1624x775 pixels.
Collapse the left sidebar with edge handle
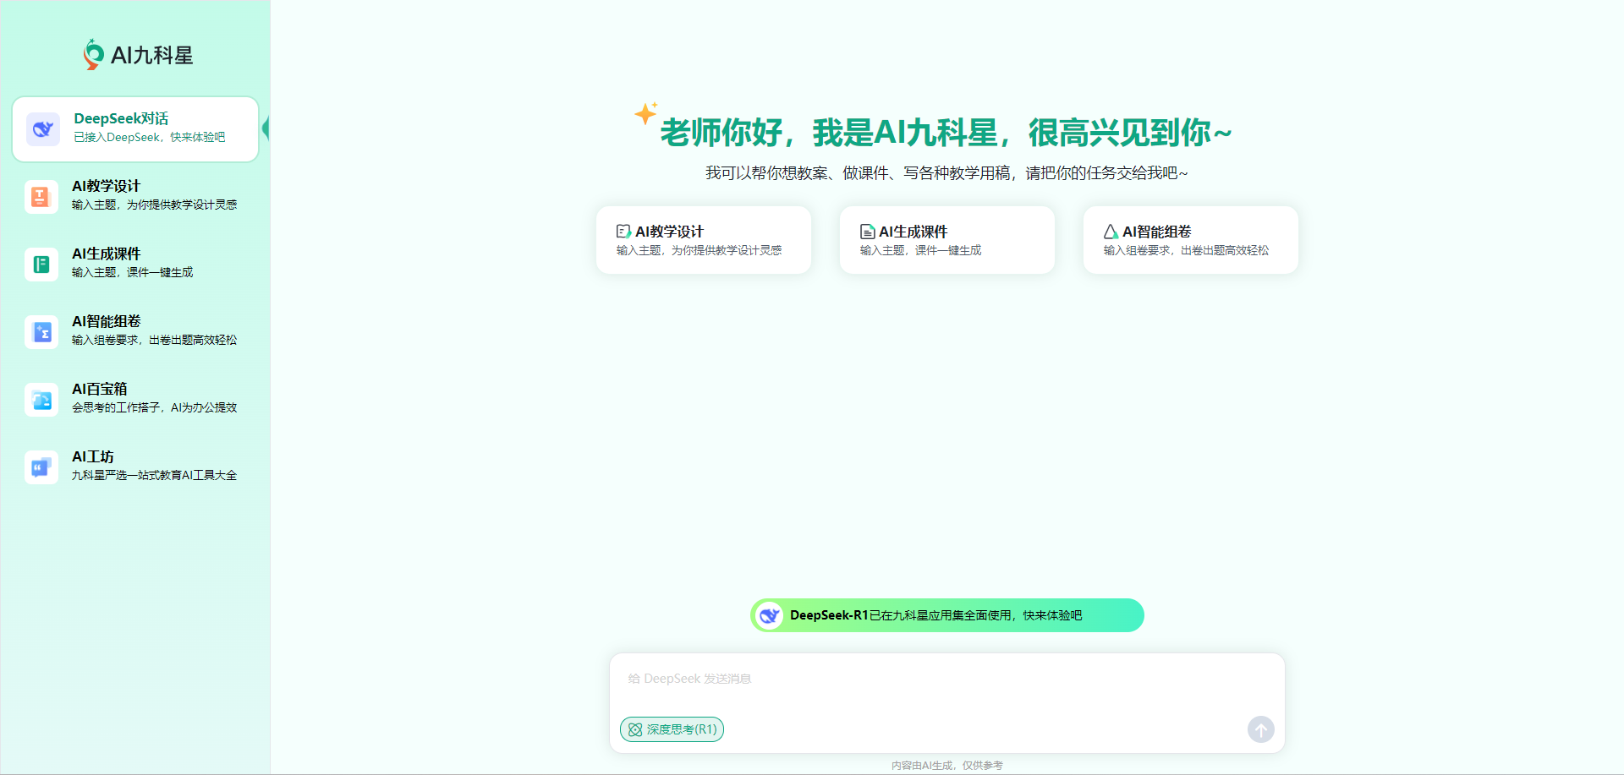(266, 128)
